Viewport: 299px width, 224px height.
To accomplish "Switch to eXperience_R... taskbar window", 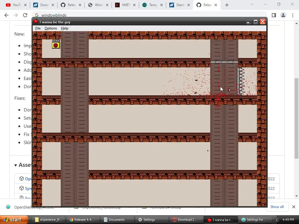I will tap(48, 220).
